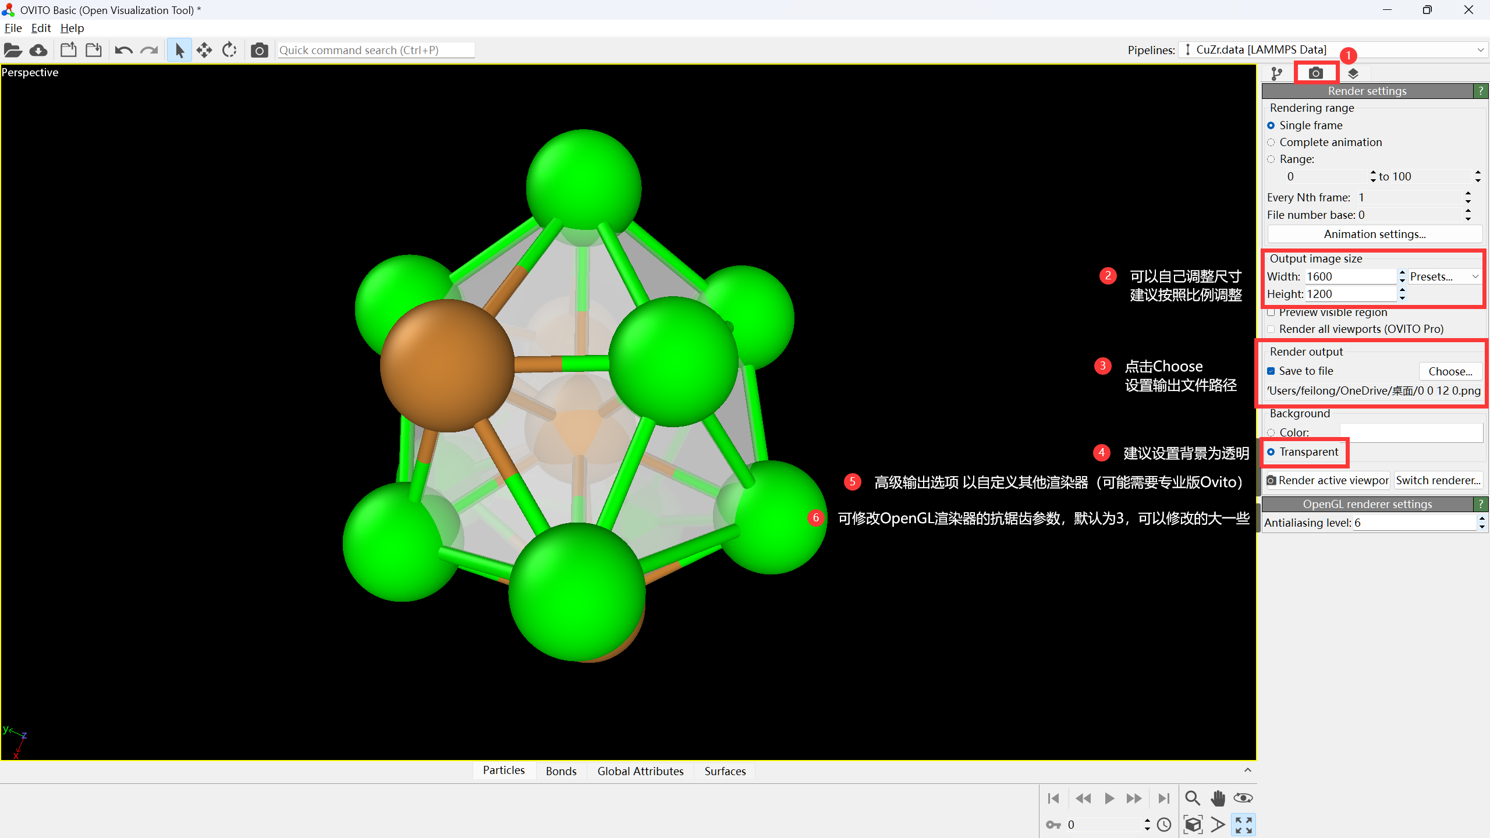Click the render camera icon in toolbar
The height and width of the screenshot is (838, 1490).
tap(259, 51)
